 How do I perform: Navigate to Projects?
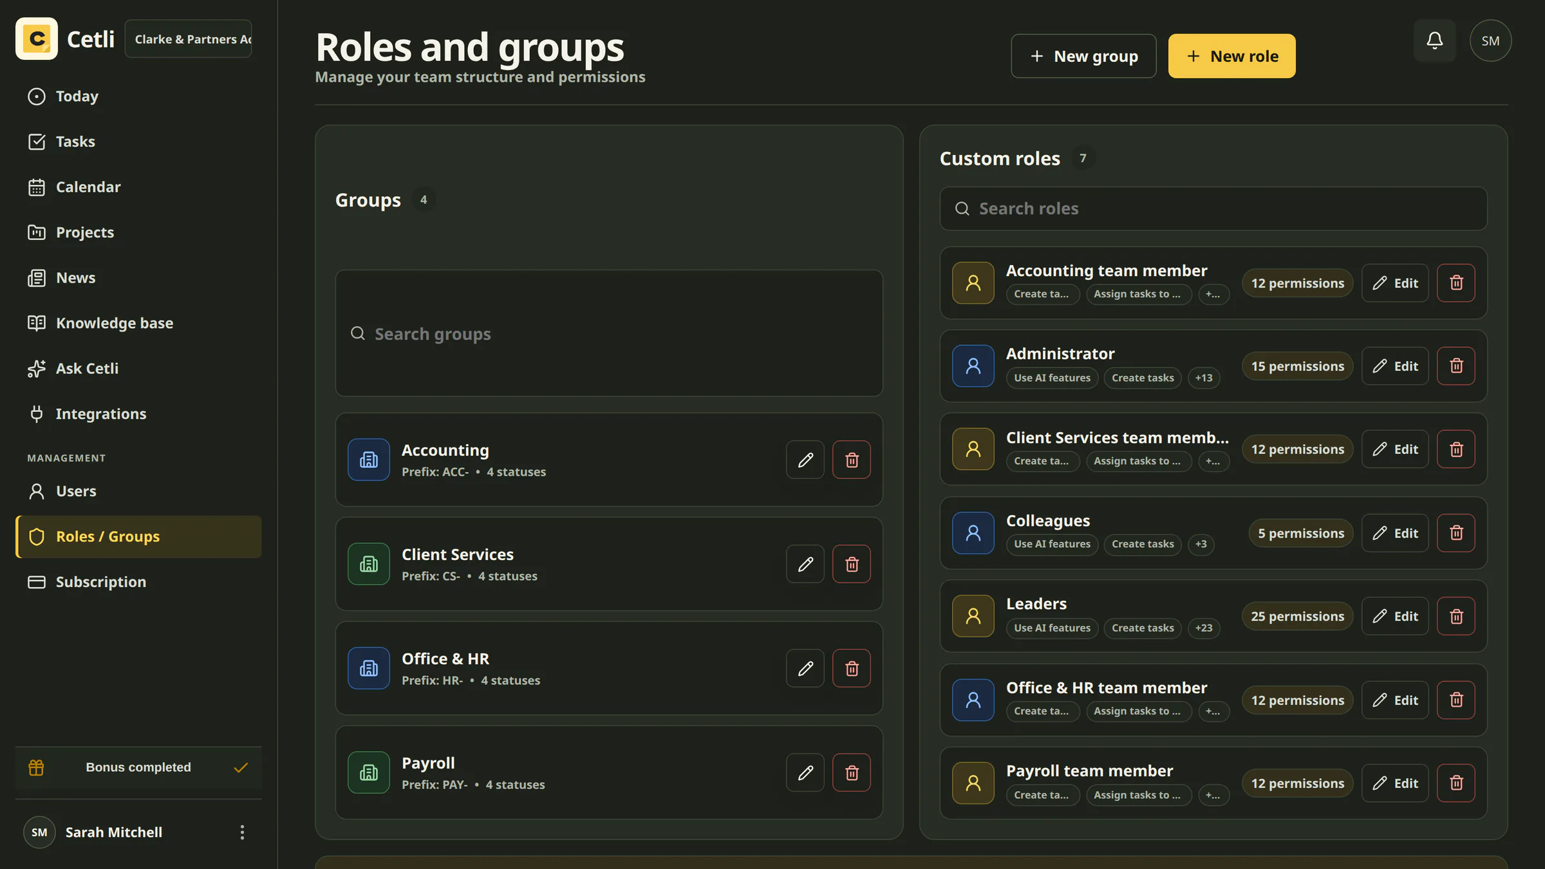click(x=138, y=232)
